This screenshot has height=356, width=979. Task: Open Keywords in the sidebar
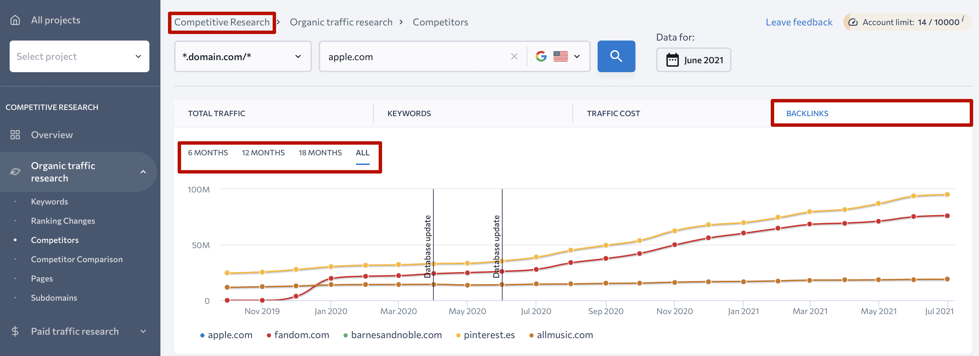pyautogui.click(x=50, y=201)
